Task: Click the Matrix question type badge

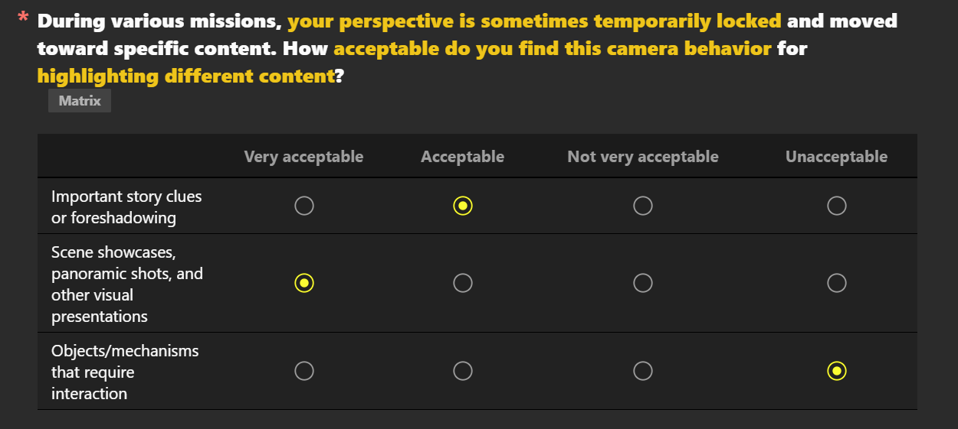Action: [80, 101]
